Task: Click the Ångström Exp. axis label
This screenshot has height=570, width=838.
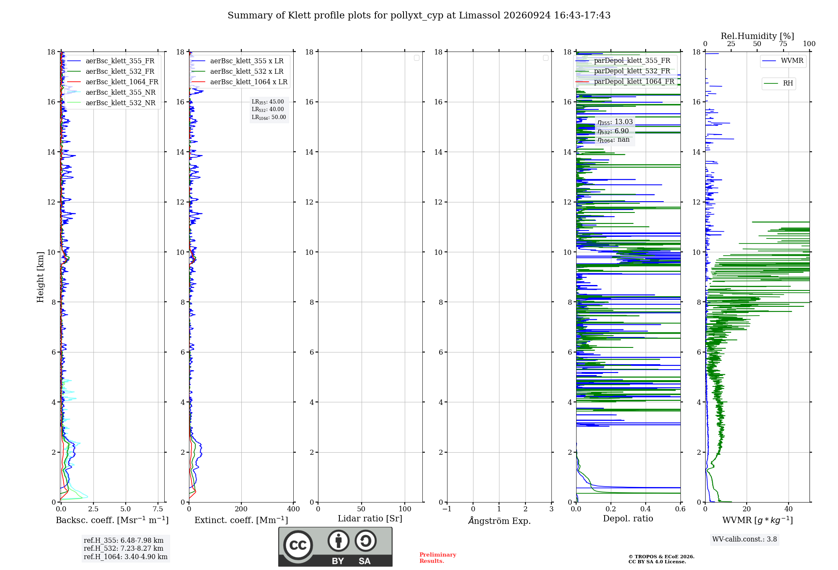Action: pyautogui.click(x=499, y=521)
